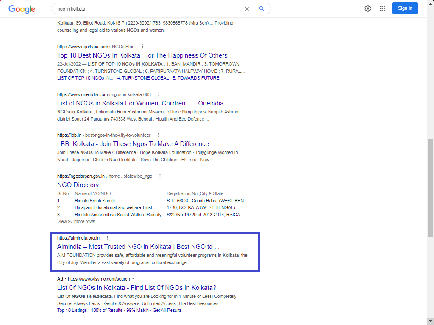Image resolution: width=434 pixels, height=325 pixels.
Task: Expand the dropdown arrow beside the visymo.com ad URL
Action: (133, 279)
